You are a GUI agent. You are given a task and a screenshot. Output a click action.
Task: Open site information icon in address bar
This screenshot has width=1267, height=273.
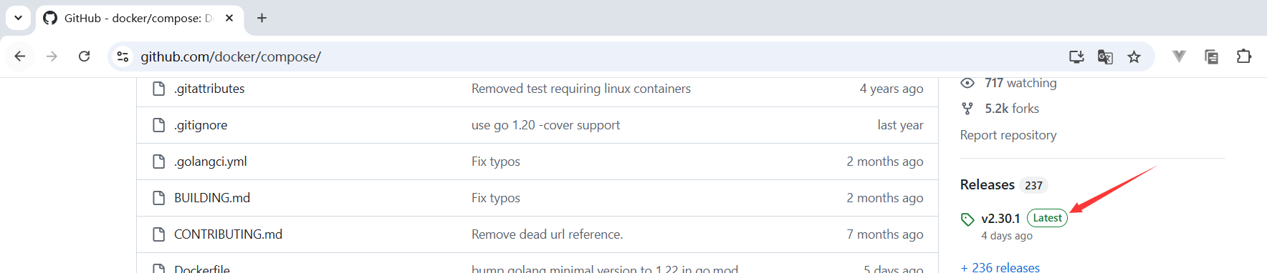123,56
